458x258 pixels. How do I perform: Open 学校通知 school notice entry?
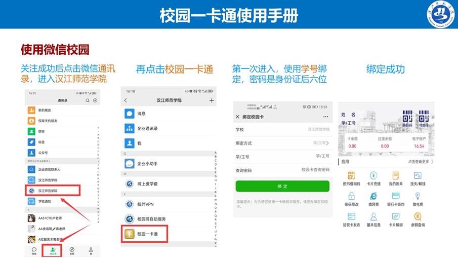coord(62,201)
